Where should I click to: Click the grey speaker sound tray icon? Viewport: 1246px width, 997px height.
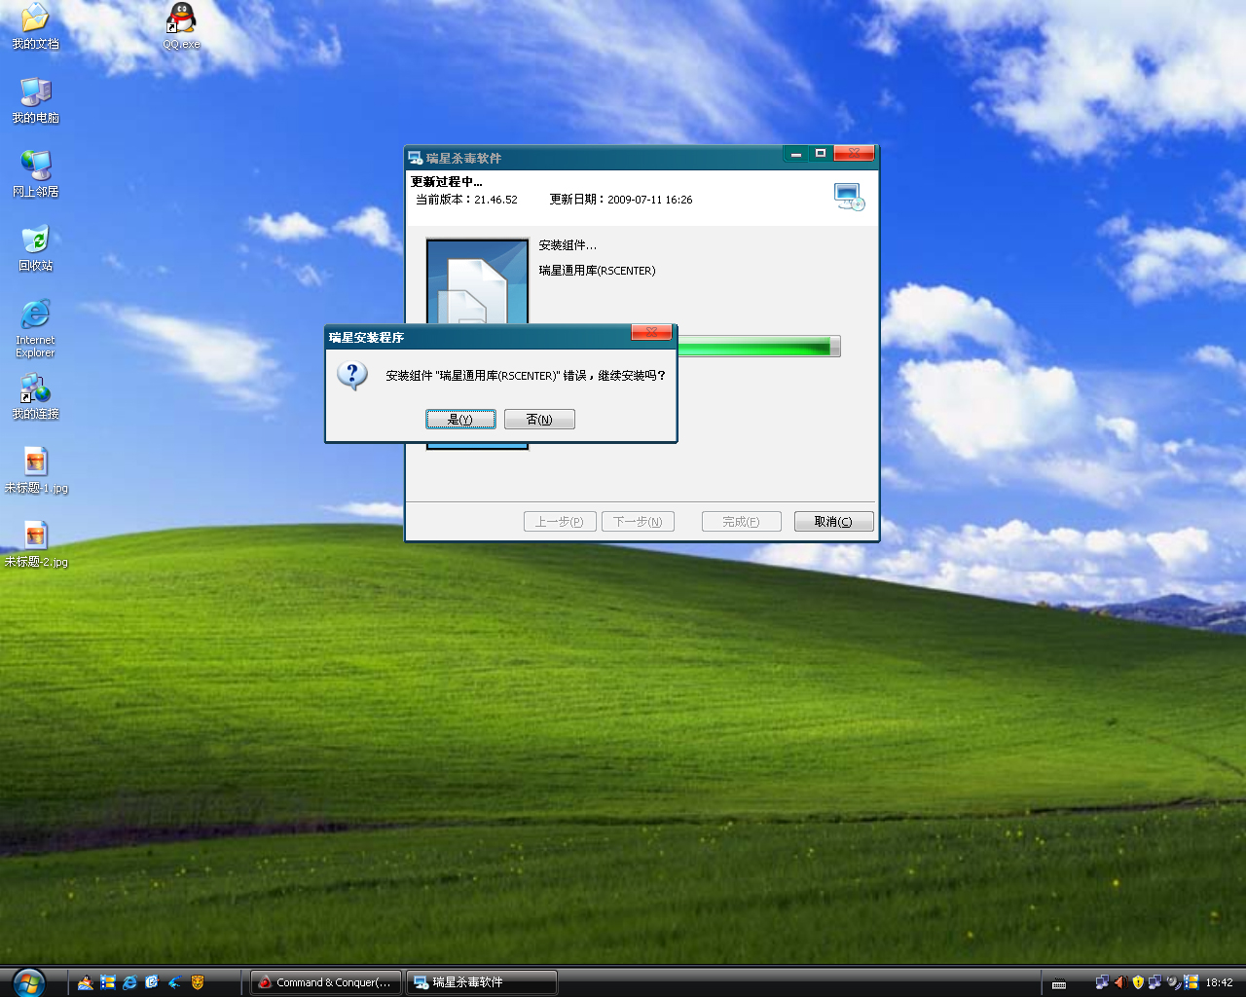click(x=1173, y=982)
